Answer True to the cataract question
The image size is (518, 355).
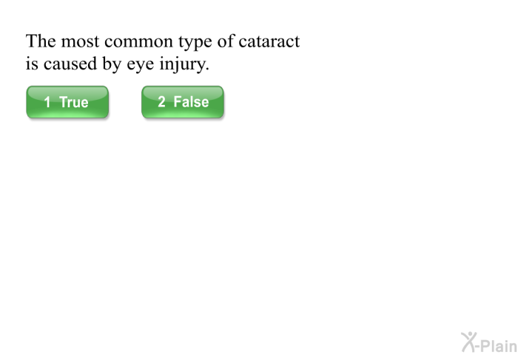pos(67,102)
